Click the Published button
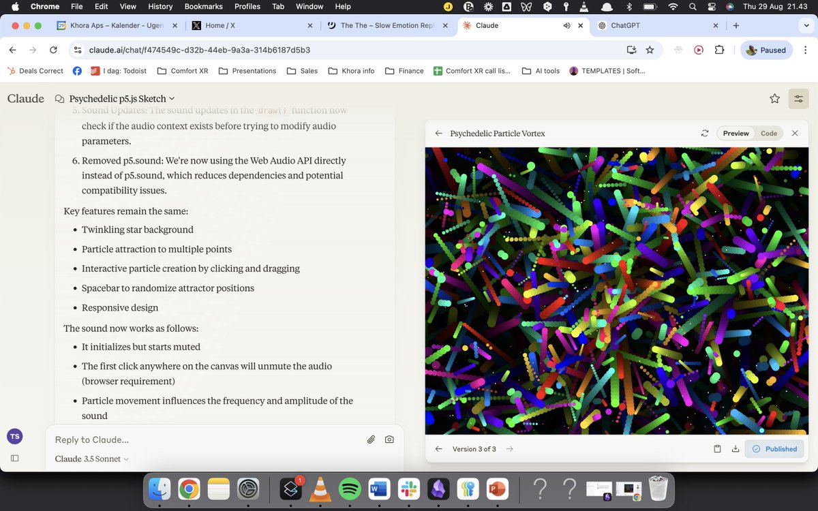This screenshot has width=818, height=511. (774, 449)
